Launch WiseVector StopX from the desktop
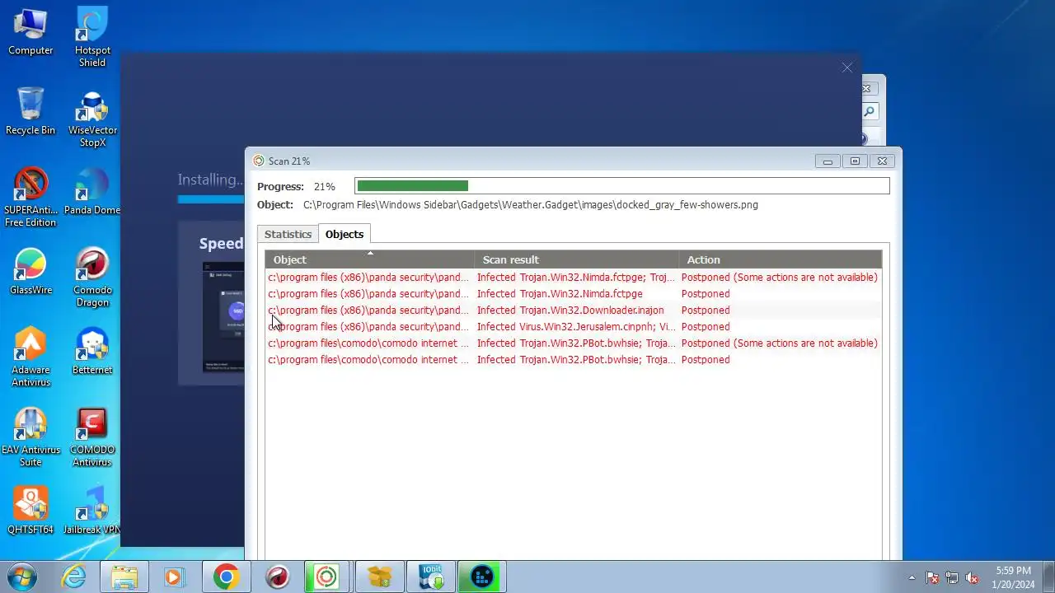Viewport: 1055px width, 593px height. [x=92, y=118]
